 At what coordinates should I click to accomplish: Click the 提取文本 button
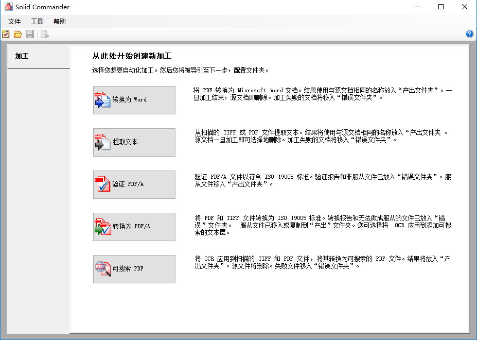134,142
